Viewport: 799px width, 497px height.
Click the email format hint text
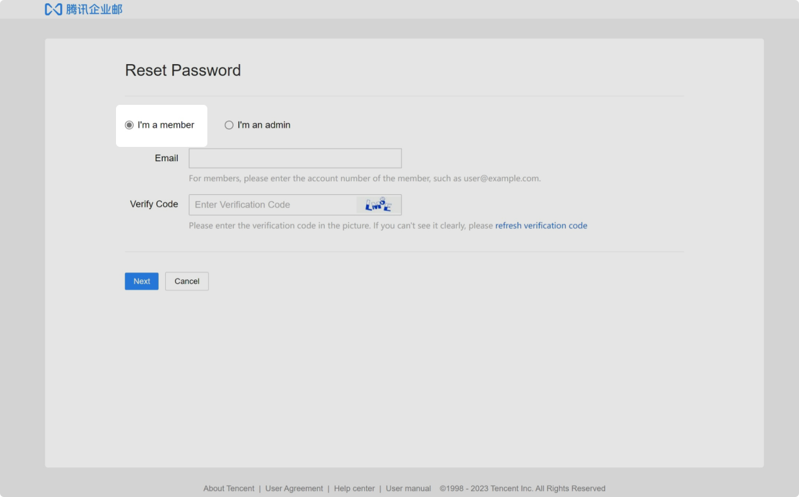(364, 178)
